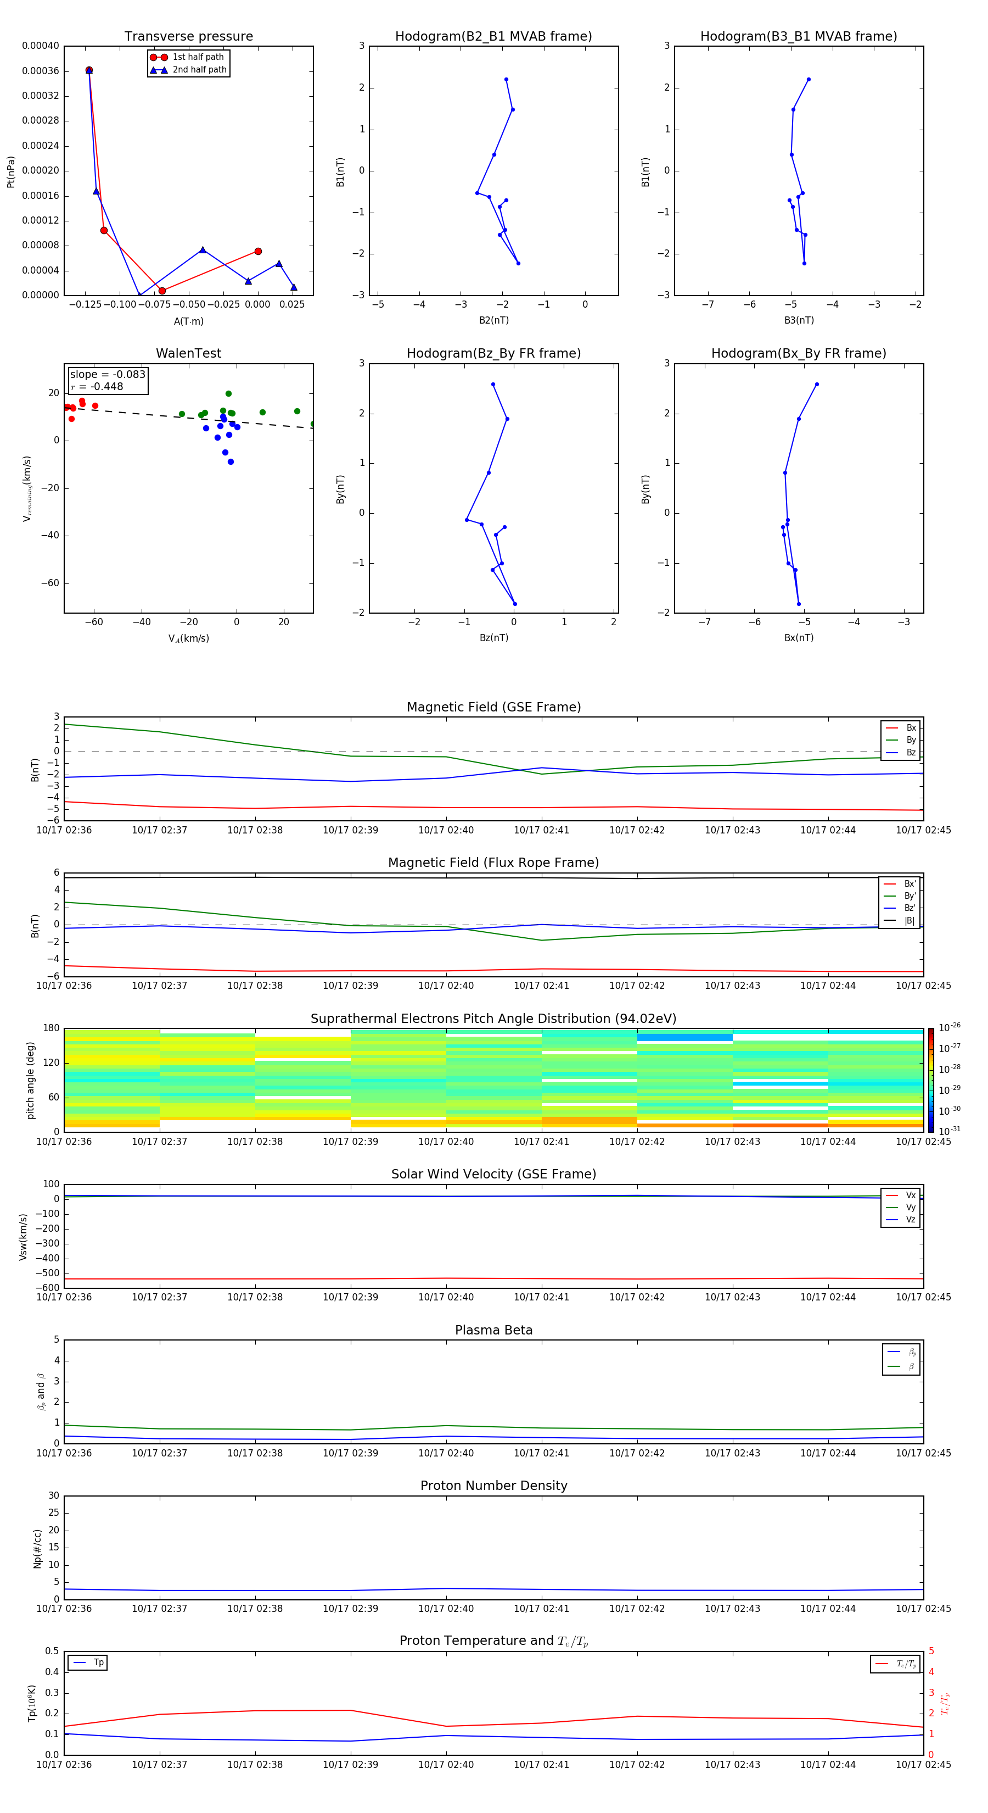Click the 'Magnetic Field (Flux Rope Frame)' title

click(493, 863)
